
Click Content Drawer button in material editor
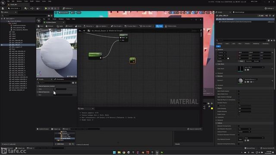(43, 129)
